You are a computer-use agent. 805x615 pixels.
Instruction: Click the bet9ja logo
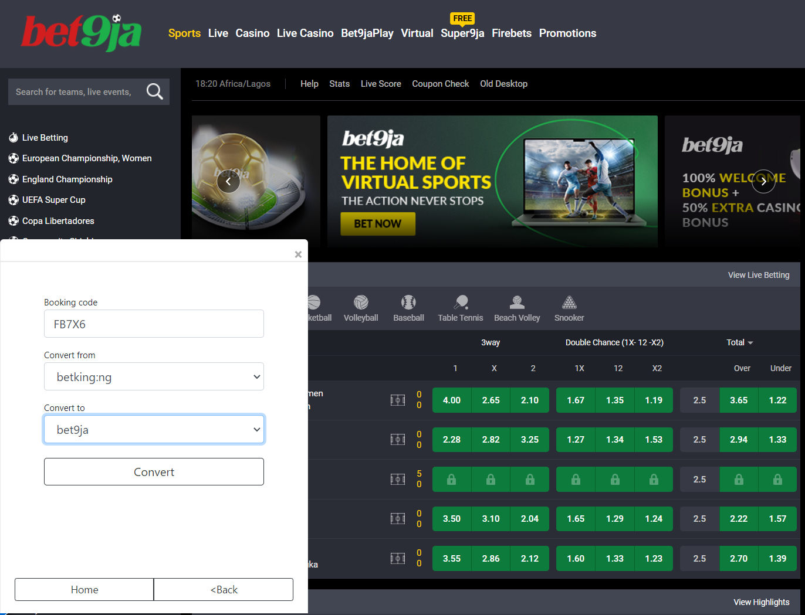[x=82, y=32]
